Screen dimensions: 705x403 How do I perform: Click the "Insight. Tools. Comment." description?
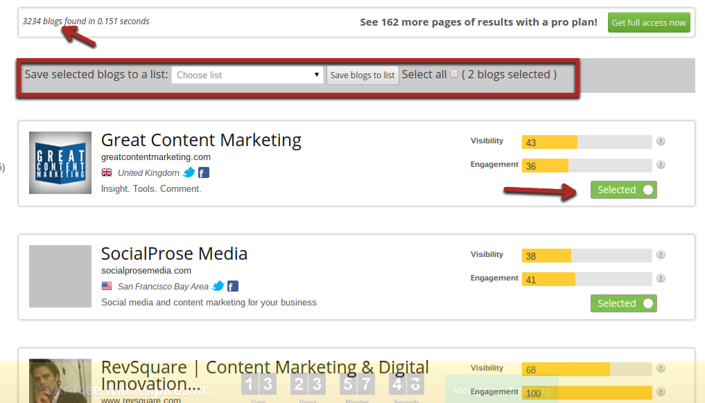[151, 189]
